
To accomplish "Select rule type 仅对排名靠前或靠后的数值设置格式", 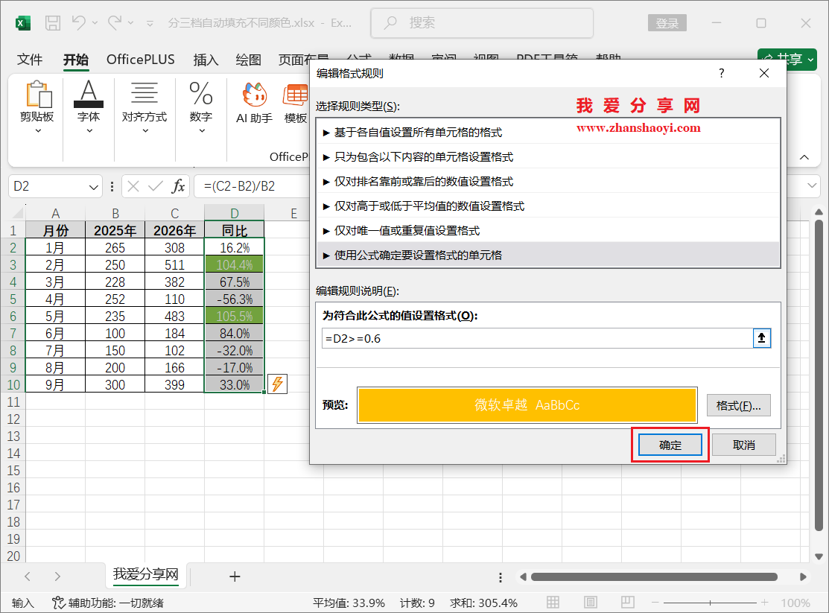I will 547,182.
